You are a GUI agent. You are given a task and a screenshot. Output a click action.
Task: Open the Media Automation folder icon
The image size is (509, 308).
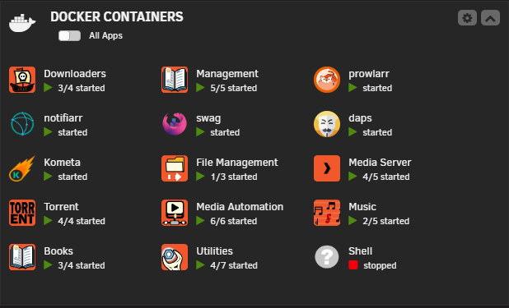[175, 213]
